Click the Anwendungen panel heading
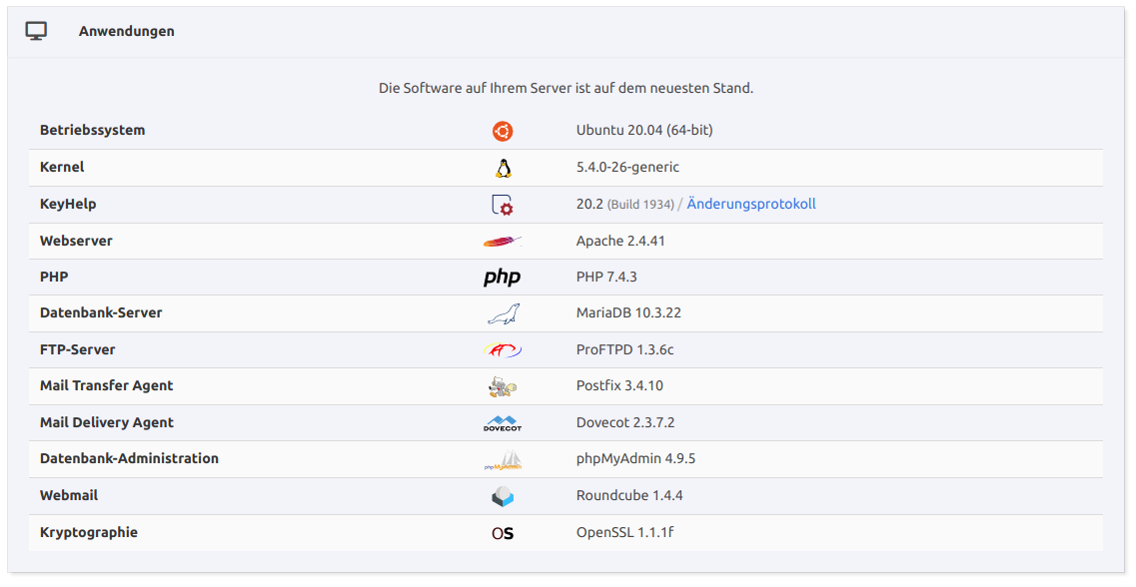 tap(126, 31)
